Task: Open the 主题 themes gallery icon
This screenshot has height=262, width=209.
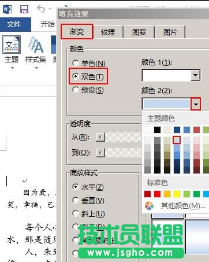Action: [x=12, y=45]
